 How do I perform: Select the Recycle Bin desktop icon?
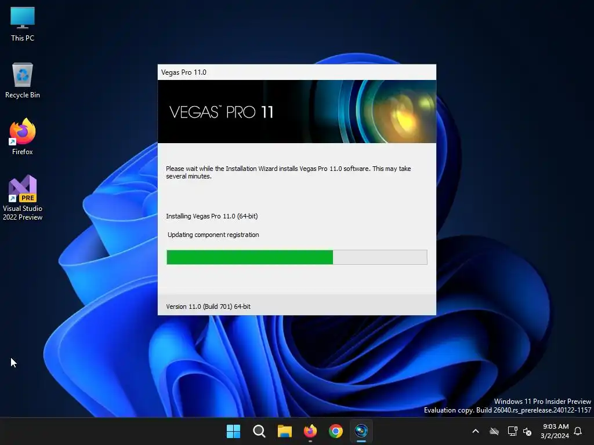point(23,81)
